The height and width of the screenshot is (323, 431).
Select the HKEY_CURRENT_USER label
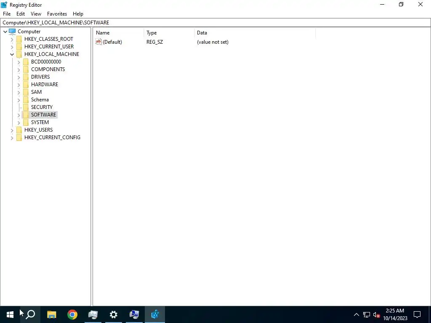(49, 47)
